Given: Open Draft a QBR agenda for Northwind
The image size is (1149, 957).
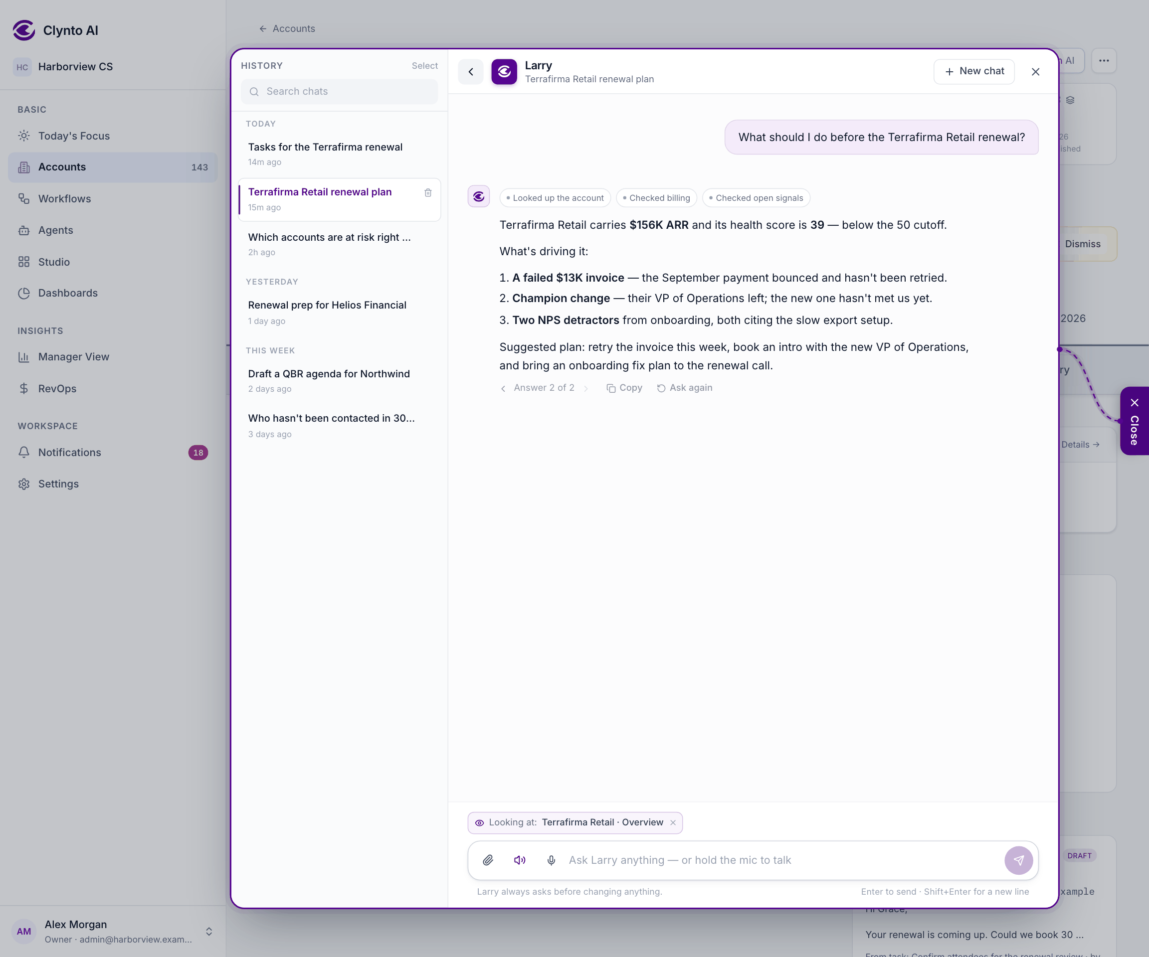Looking at the screenshot, I should tap(339, 381).
